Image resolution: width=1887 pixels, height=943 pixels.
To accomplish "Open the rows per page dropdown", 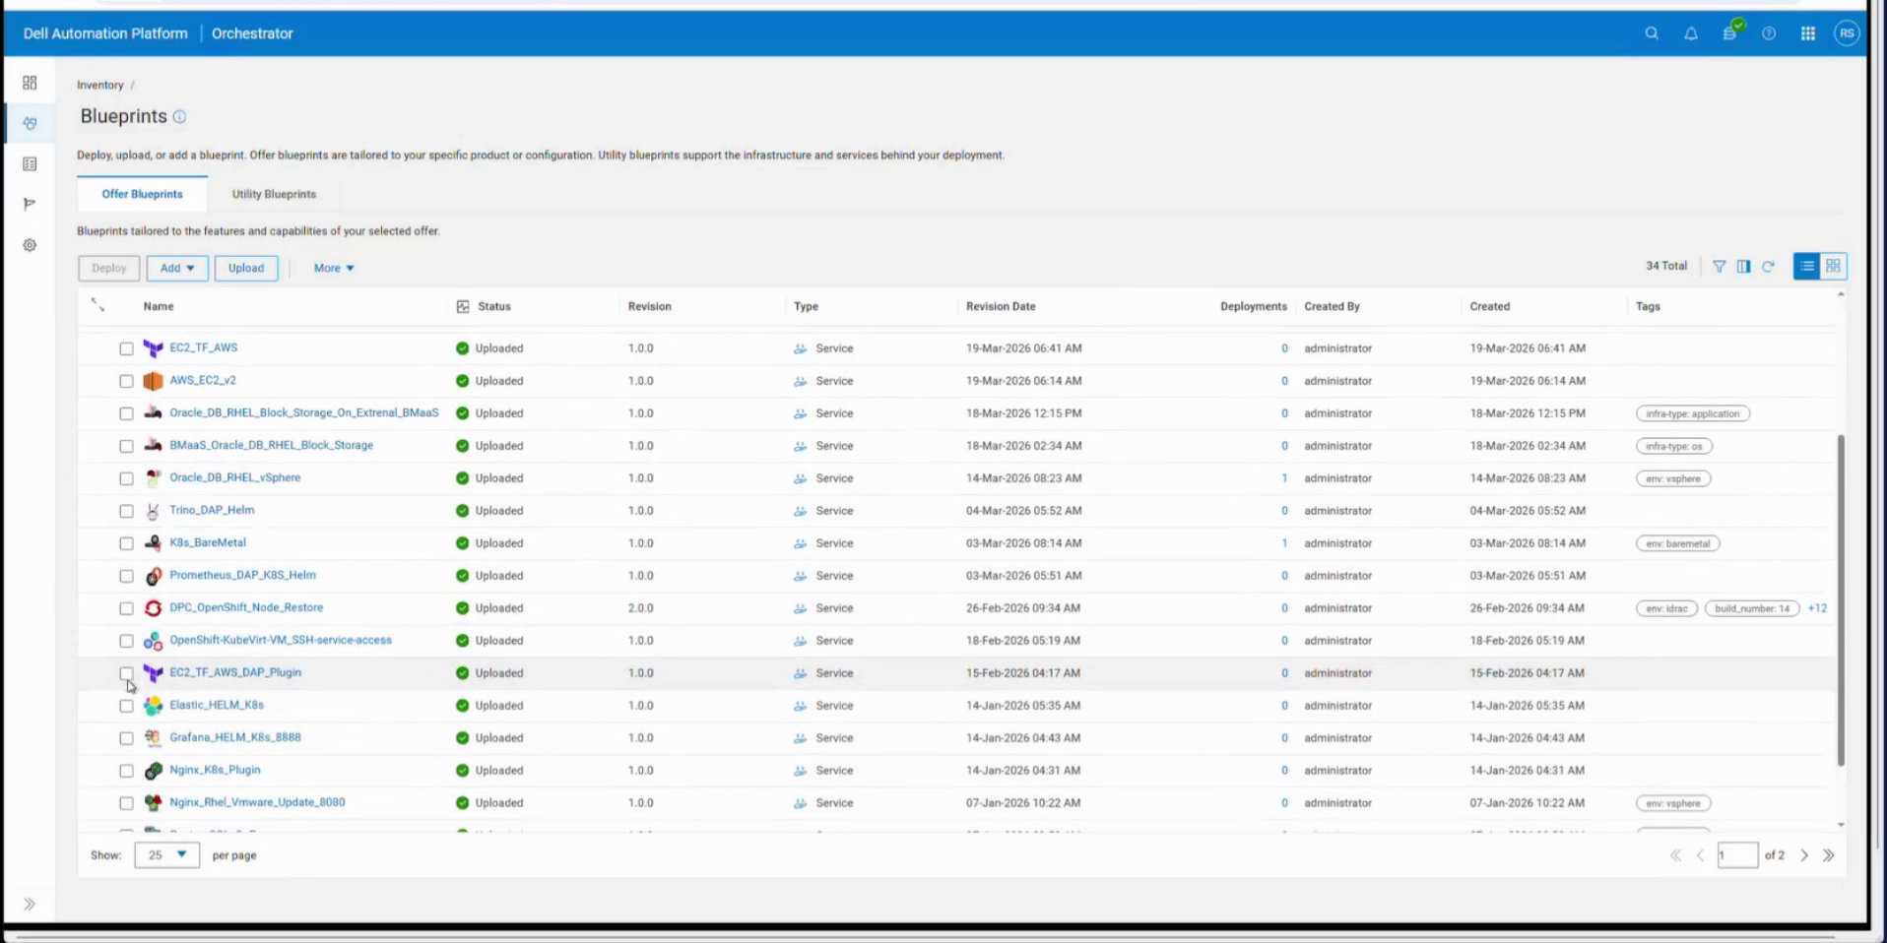I will click(167, 855).
